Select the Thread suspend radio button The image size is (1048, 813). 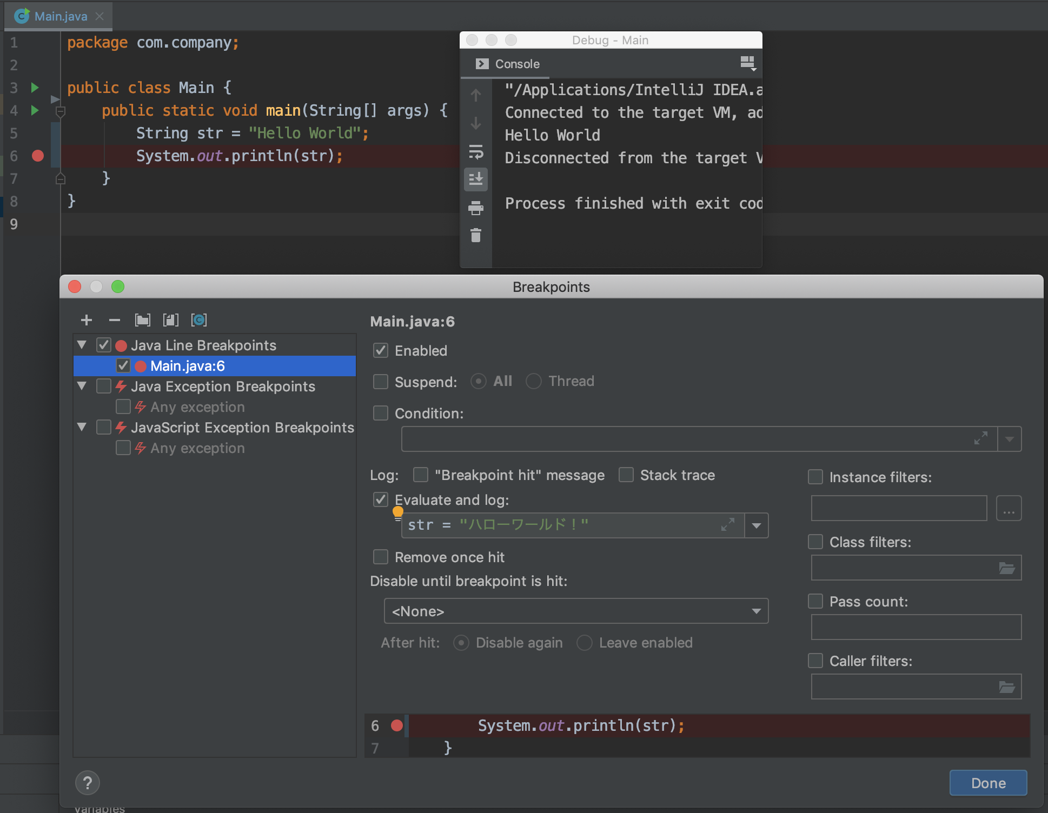click(534, 381)
